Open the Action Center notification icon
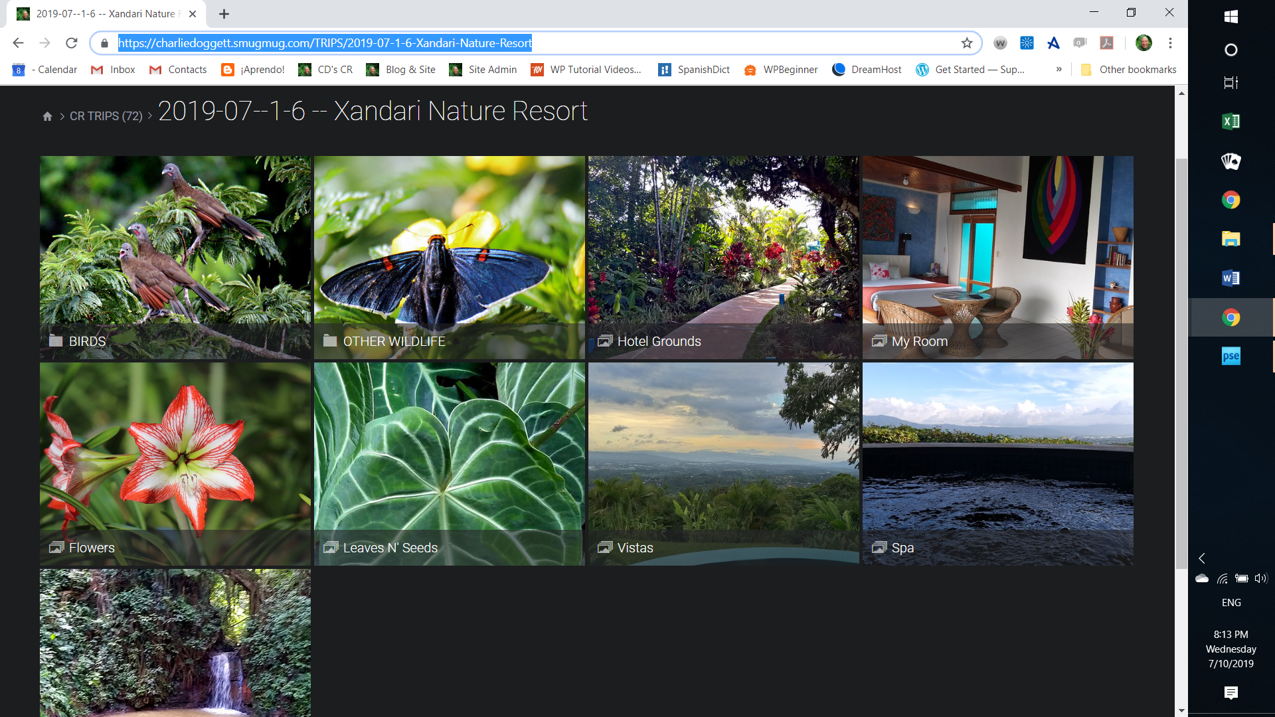Image resolution: width=1275 pixels, height=717 pixels. (x=1231, y=693)
